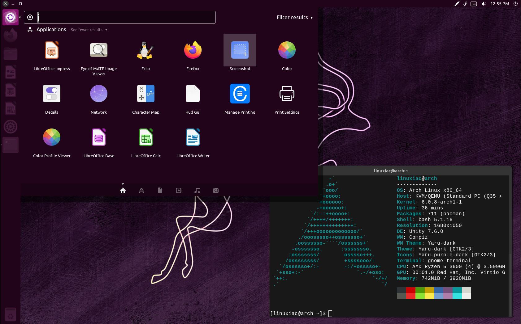Click the 'DE: Unity 7.6.0' terminal line
Screen dimensions: 521x324
point(420,231)
